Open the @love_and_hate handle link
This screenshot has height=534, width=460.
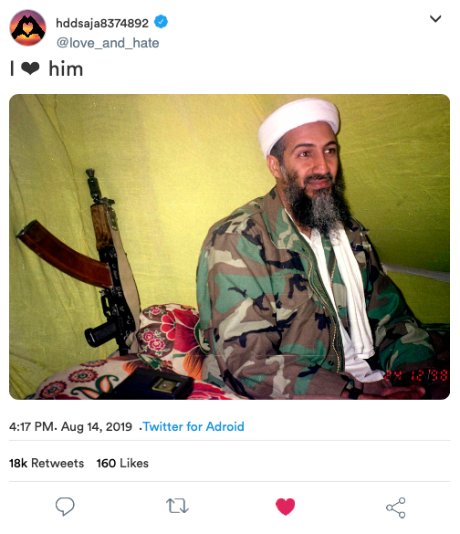tap(108, 43)
